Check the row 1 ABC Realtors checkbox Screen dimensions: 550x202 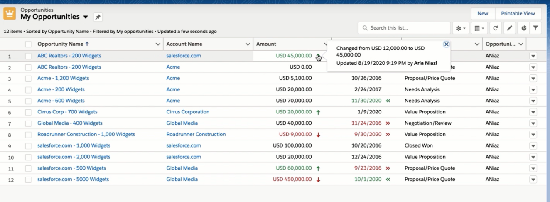pos(28,56)
